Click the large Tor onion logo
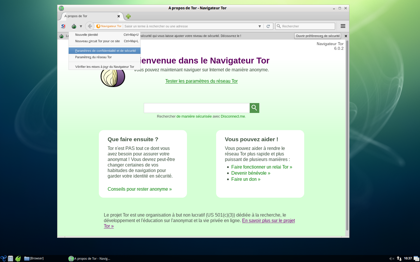The image size is (420, 262). pos(113,78)
